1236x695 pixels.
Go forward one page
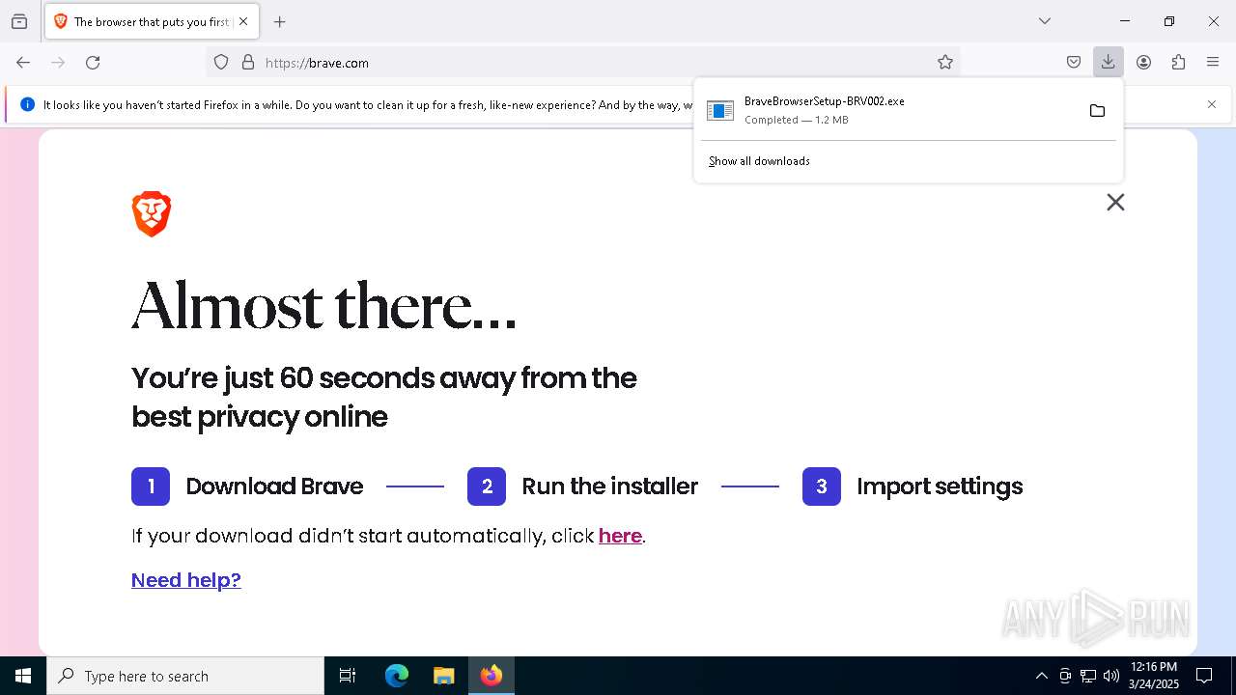[58, 63]
